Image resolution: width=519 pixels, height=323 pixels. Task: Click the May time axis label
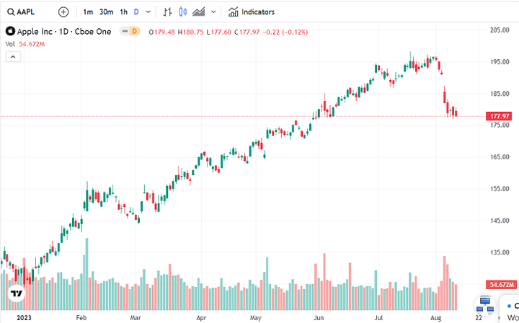[x=256, y=318]
